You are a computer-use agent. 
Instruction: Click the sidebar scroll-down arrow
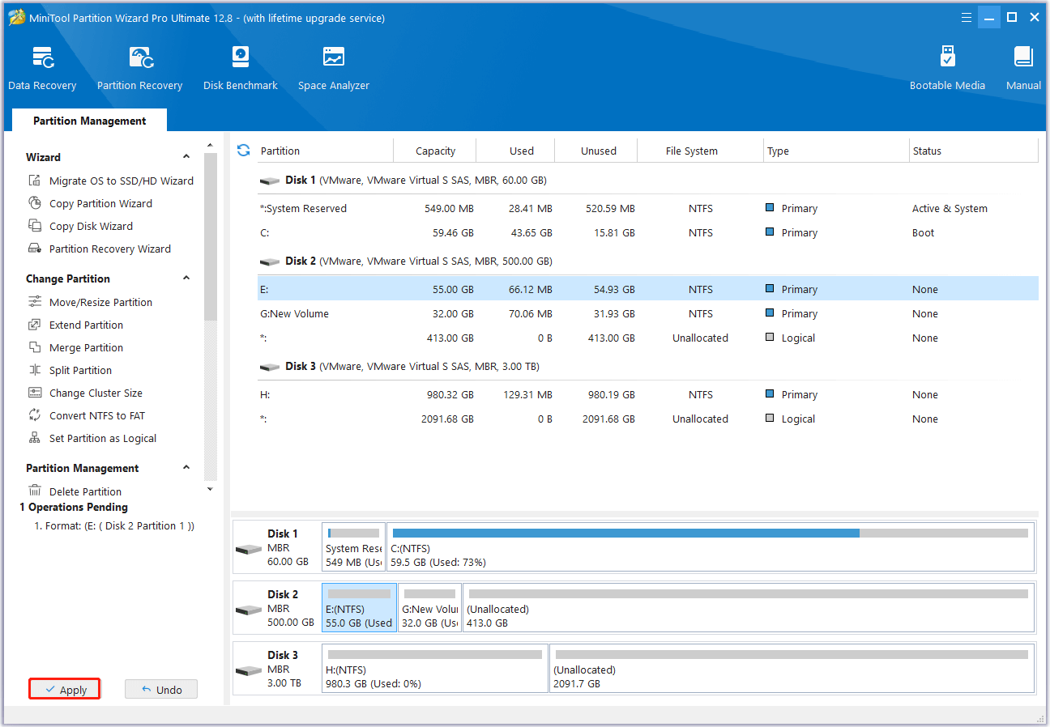211,489
